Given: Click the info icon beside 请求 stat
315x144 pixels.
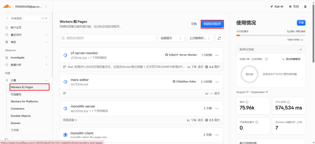Looking at the screenshot, I should pos(247,102).
